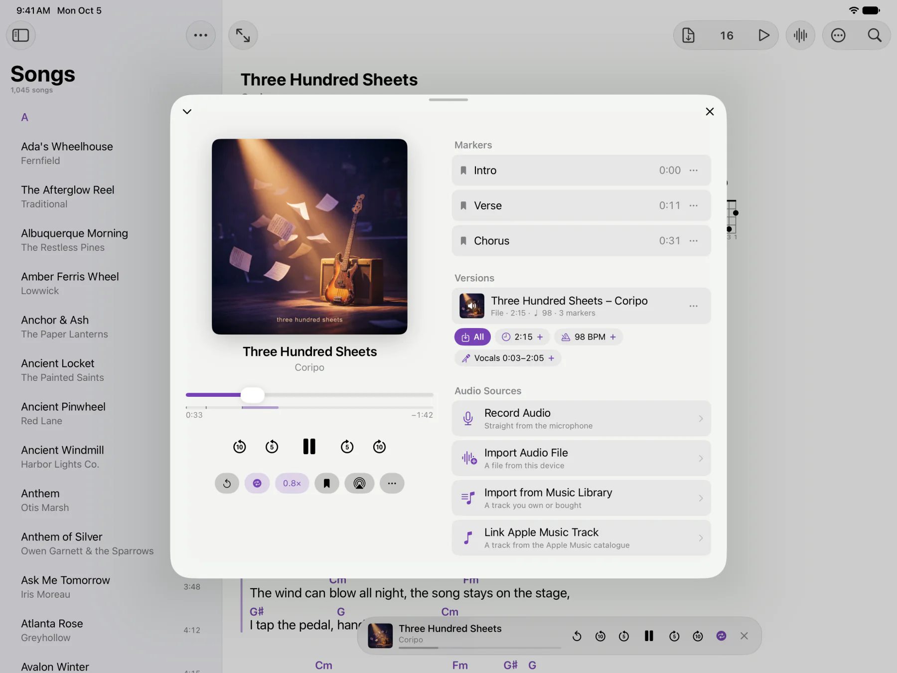The height and width of the screenshot is (673, 897).
Task: Open the Songs list more options button
Action: click(x=200, y=35)
